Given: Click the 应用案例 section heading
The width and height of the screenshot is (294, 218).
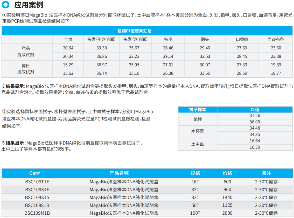Looking at the screenshot, I should pyautogui.click(x=29, y=5).
